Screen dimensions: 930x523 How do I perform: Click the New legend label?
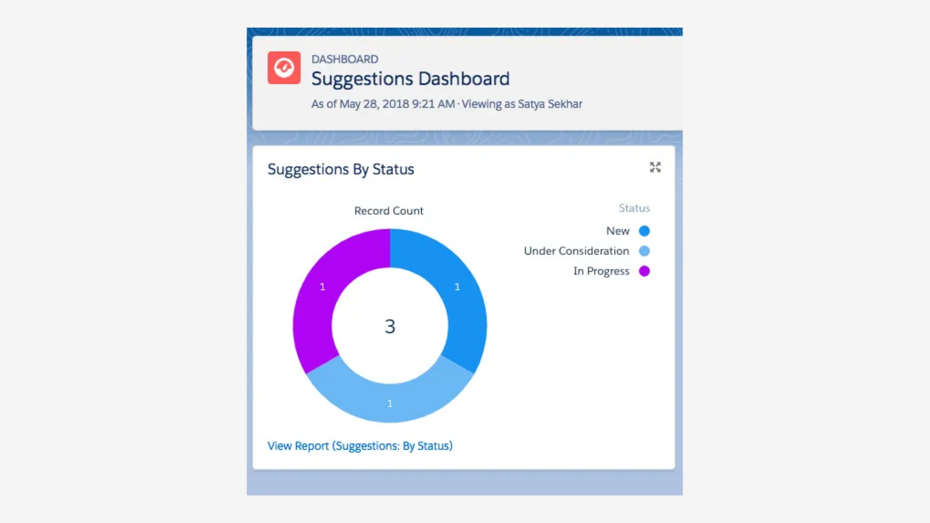coord(618,231)
